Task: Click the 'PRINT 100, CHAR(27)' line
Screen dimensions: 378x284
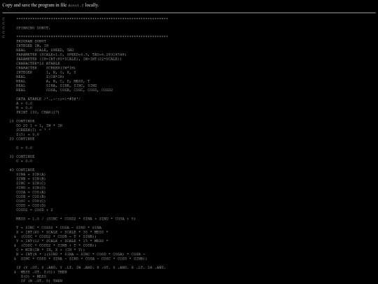Action: 38,112
